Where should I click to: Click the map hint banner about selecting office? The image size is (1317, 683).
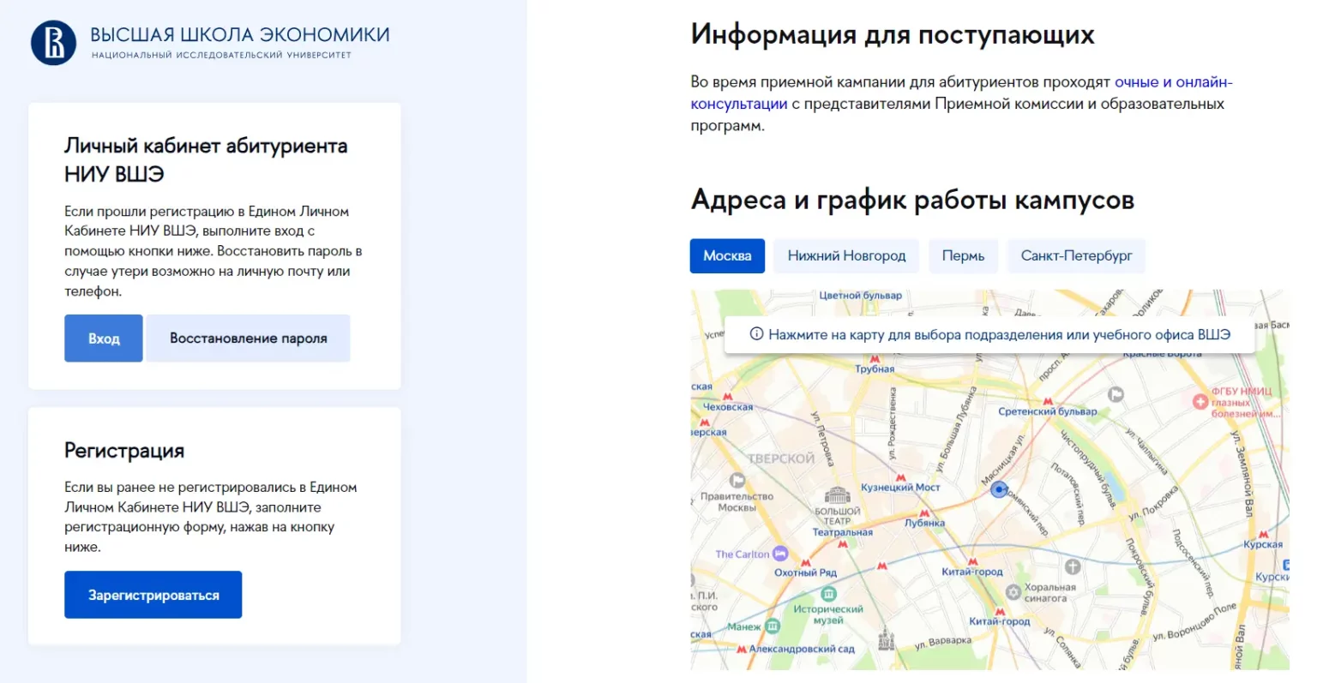tap(989, 335)
